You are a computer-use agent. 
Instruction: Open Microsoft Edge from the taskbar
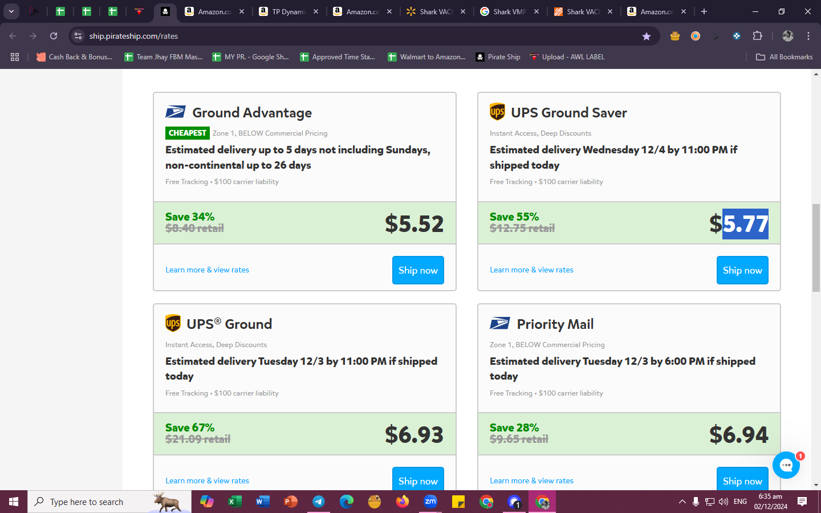point(346,502)
